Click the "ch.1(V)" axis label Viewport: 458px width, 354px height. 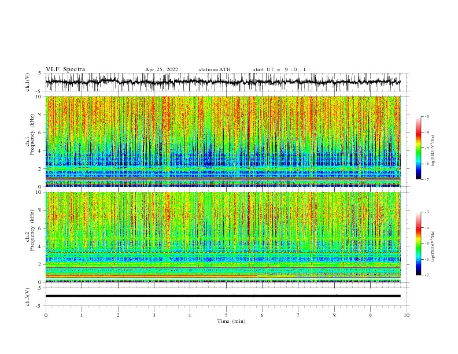click(28, 82)
